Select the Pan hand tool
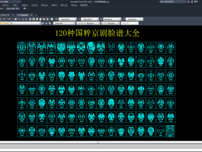This screenshot has width=202, height=152. point(16,19)
